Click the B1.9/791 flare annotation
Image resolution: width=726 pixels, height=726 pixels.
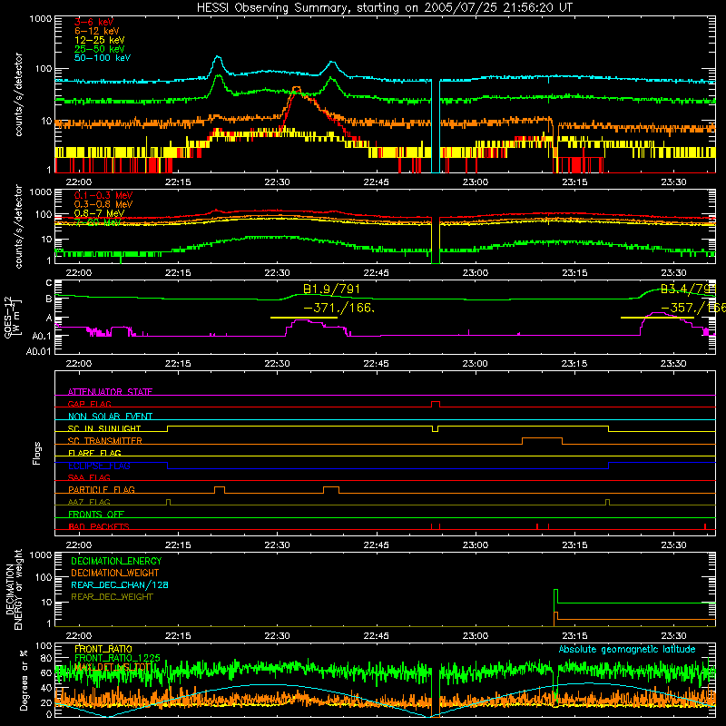coord(331,289)
